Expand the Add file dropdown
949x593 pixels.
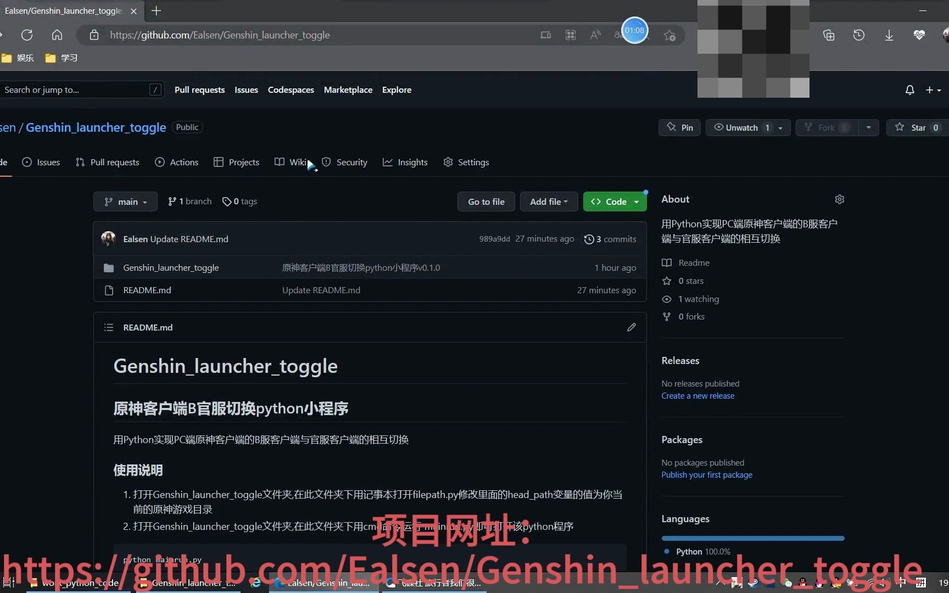point(549,202)
